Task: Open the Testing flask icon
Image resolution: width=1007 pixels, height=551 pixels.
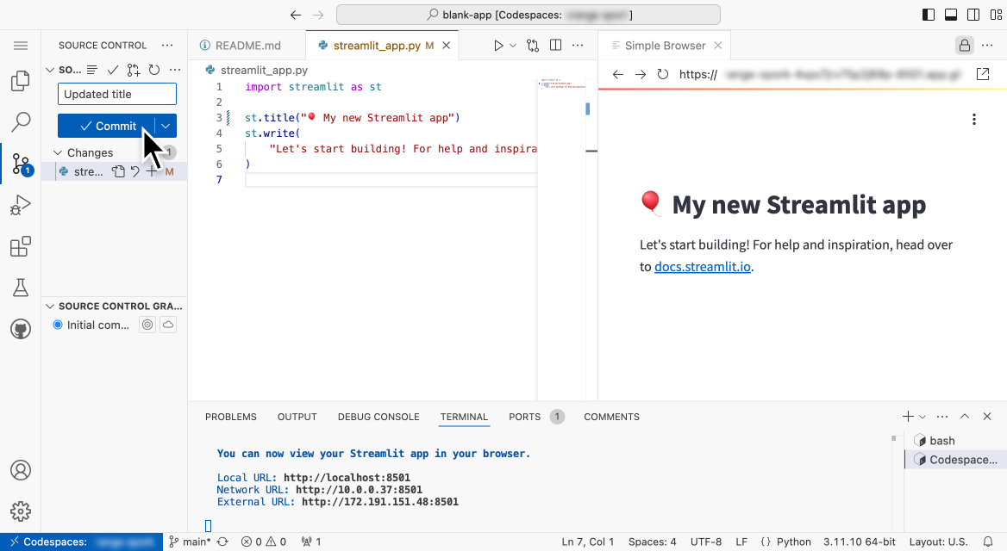Action: (x=21, y=288)
